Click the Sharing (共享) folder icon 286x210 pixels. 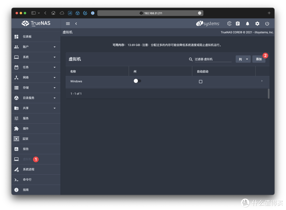coord(16,108)
